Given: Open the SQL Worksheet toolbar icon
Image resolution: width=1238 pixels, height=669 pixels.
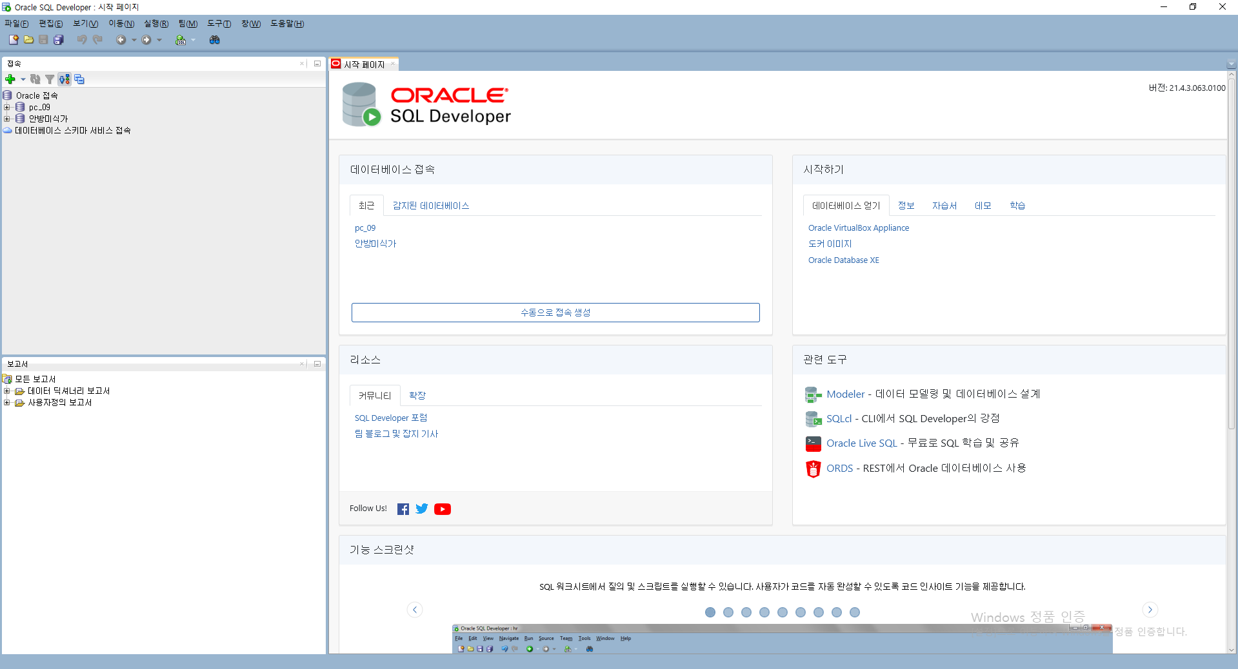Looking at the screenshot, I should [x=181, y=40].
